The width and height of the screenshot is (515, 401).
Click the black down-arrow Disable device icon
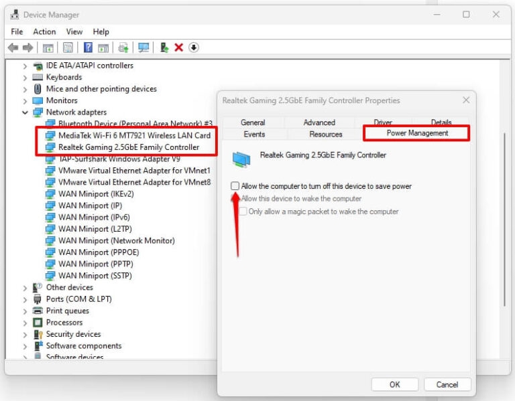pyautogui.click(x=194, y=48)
